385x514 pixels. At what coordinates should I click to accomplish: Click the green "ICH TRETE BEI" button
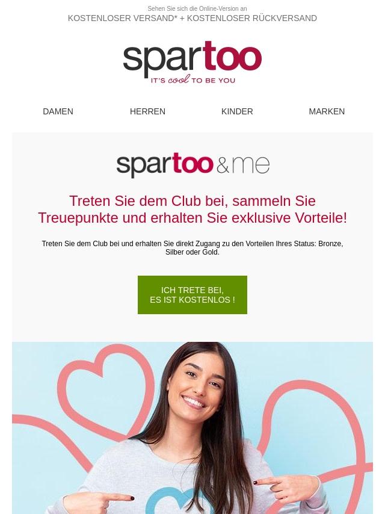pyautogui.click(x=192, y=295)
